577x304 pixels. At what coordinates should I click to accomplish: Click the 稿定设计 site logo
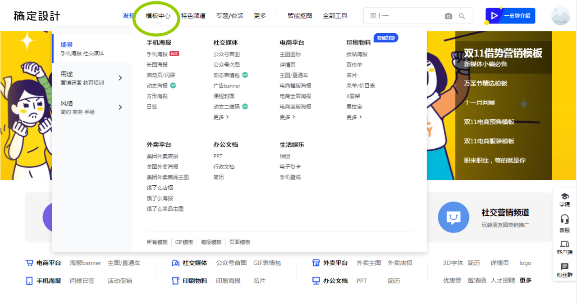37,16
